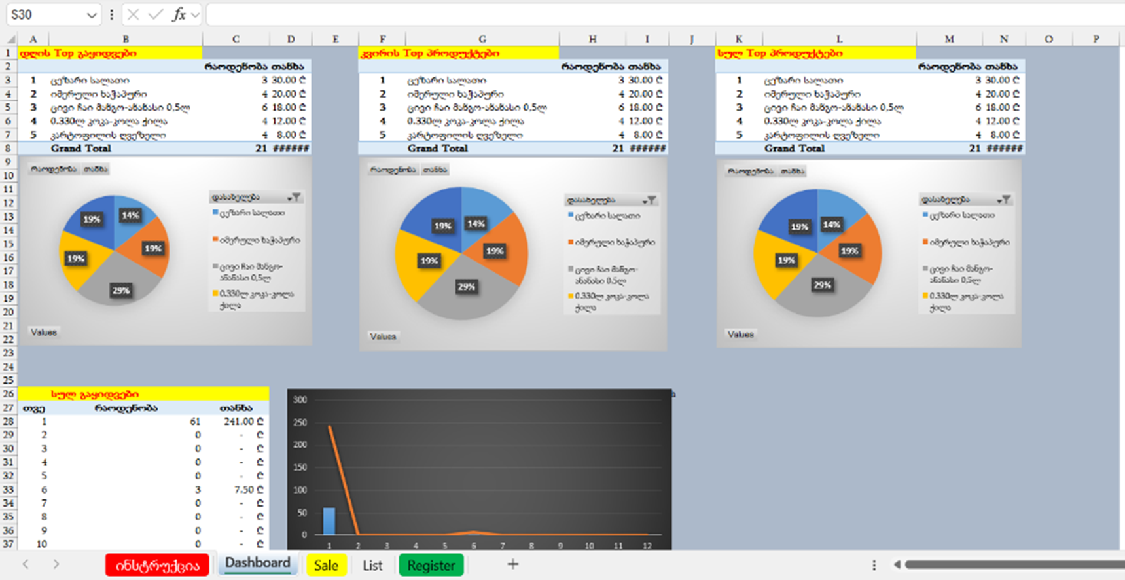Click vertical dots beside the Name Box
1125x580 pixels.
tap(111, 14)
